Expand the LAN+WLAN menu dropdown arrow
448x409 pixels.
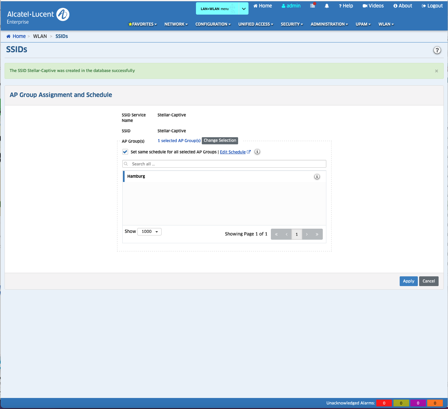(x=244, y=9)
